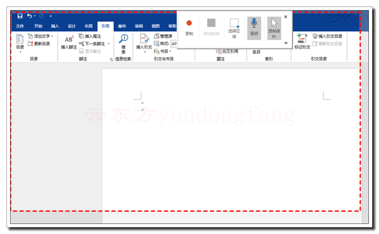Open the undo history dropdown arrow
Screen dimensions: 379x234
(x=35, y=16)
